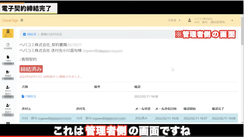Viewport: 244px width, 137px height.
Task: Expand the account menu dropdown arrow
Action: [232, 20]
